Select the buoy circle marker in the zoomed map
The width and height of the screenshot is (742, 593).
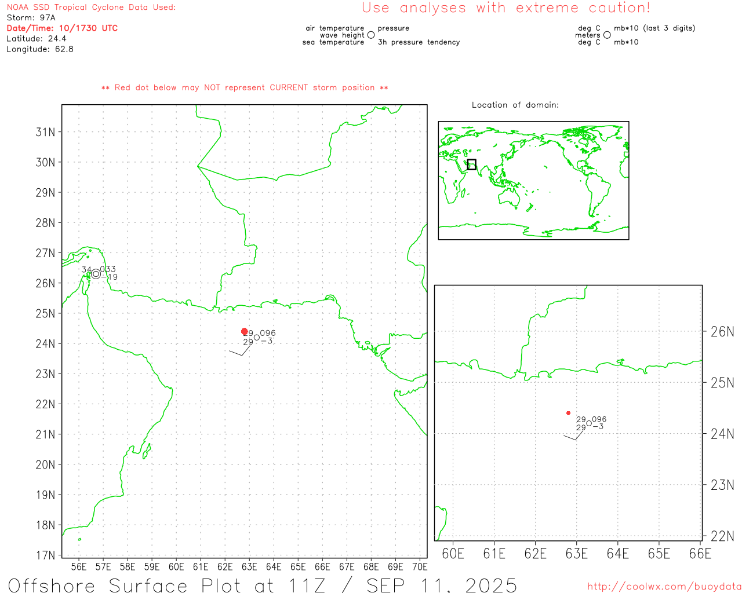point(589,423)
